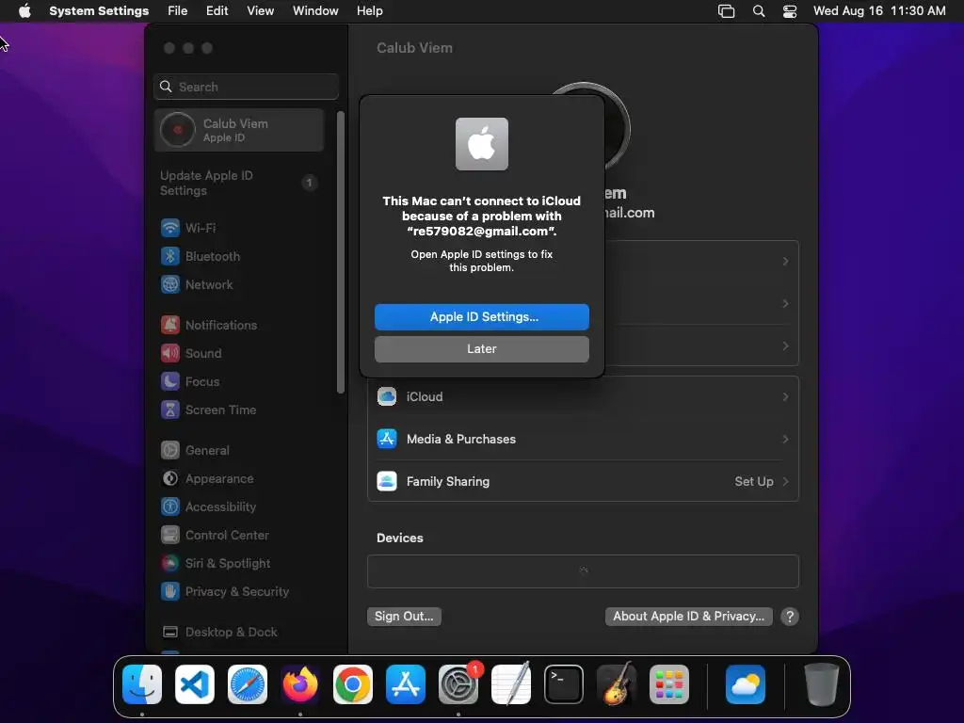Open Update Apple ID Settings item
The width and height of the screenshot is (964, 723).
[239, 183]
